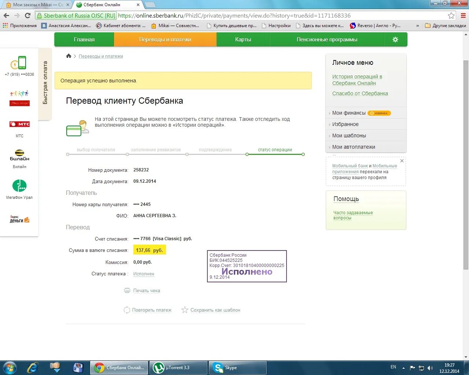Click the Исполнен status link
Viewport: 469px width, 375px height.
(x=144, y=274)
